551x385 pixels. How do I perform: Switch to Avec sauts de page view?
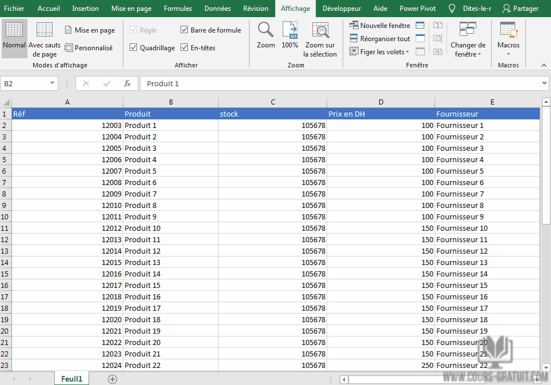click(45, 38)
